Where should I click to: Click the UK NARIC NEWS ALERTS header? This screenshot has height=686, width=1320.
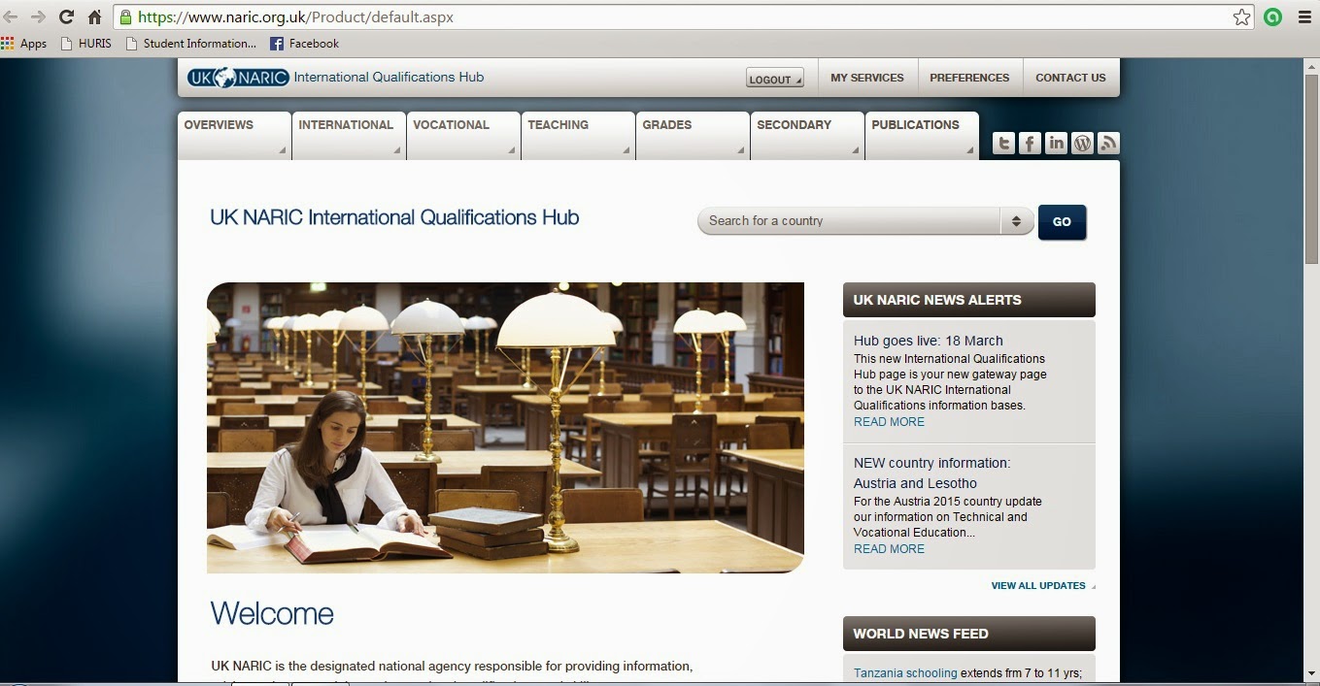tap(968, 300)
